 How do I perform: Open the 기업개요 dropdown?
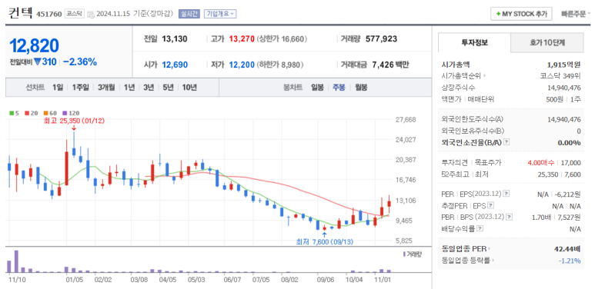coord(220,14)
